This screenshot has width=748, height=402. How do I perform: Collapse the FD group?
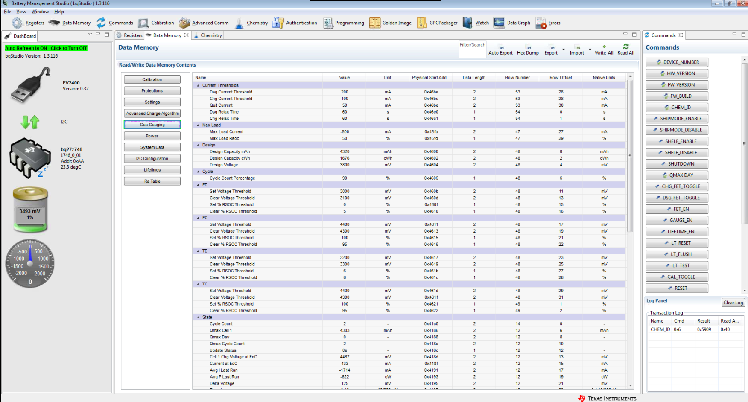pos(198,185)
